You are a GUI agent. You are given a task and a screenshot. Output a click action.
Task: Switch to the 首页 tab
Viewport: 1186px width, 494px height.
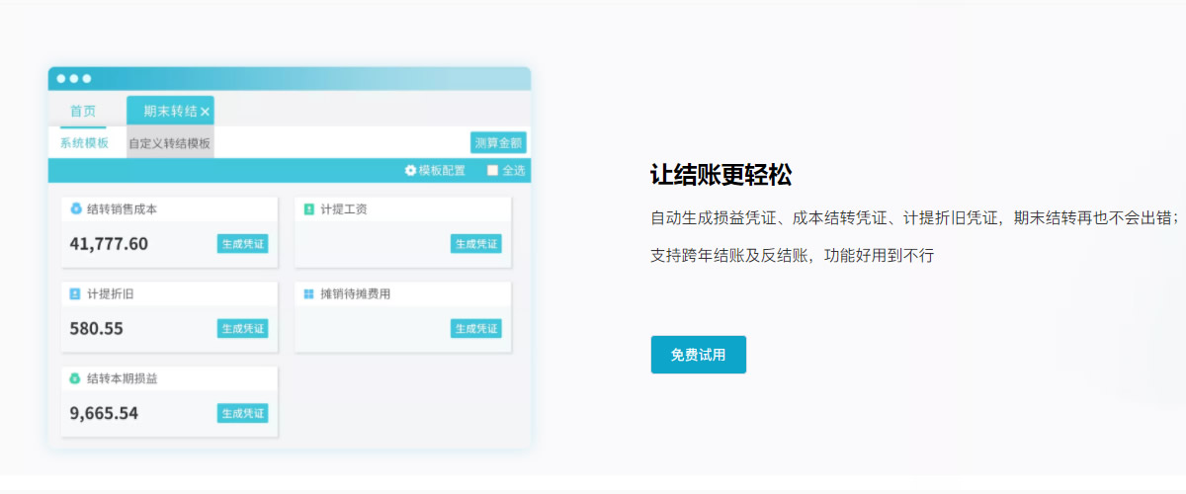click(83, 111)
